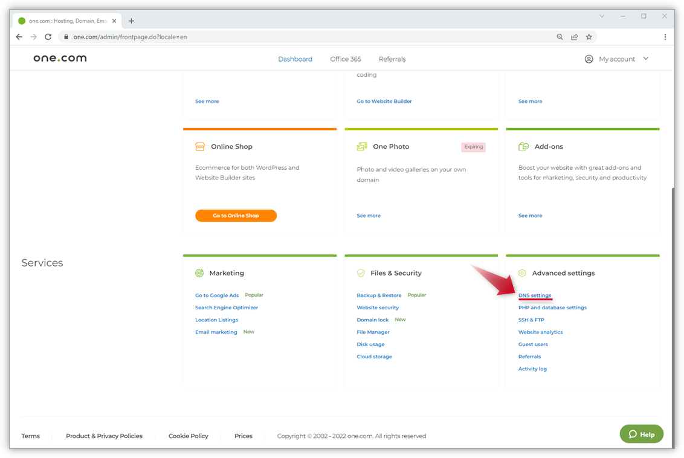
Task: Open the Help chat button
Action: (642, 434)
